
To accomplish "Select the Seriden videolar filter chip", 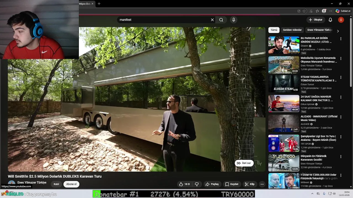I will (292, 30).
